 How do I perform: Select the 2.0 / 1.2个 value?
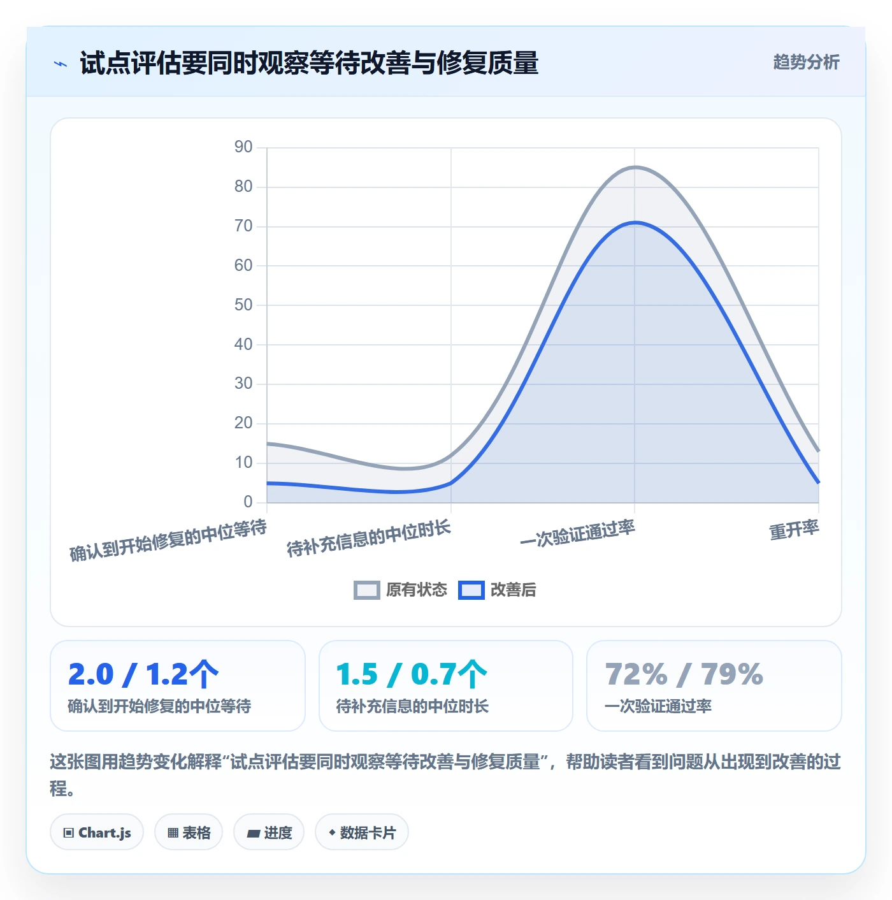point(143,674)
